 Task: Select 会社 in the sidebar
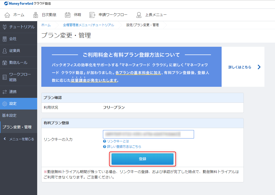pyautogui.click(x=19, y=39)
